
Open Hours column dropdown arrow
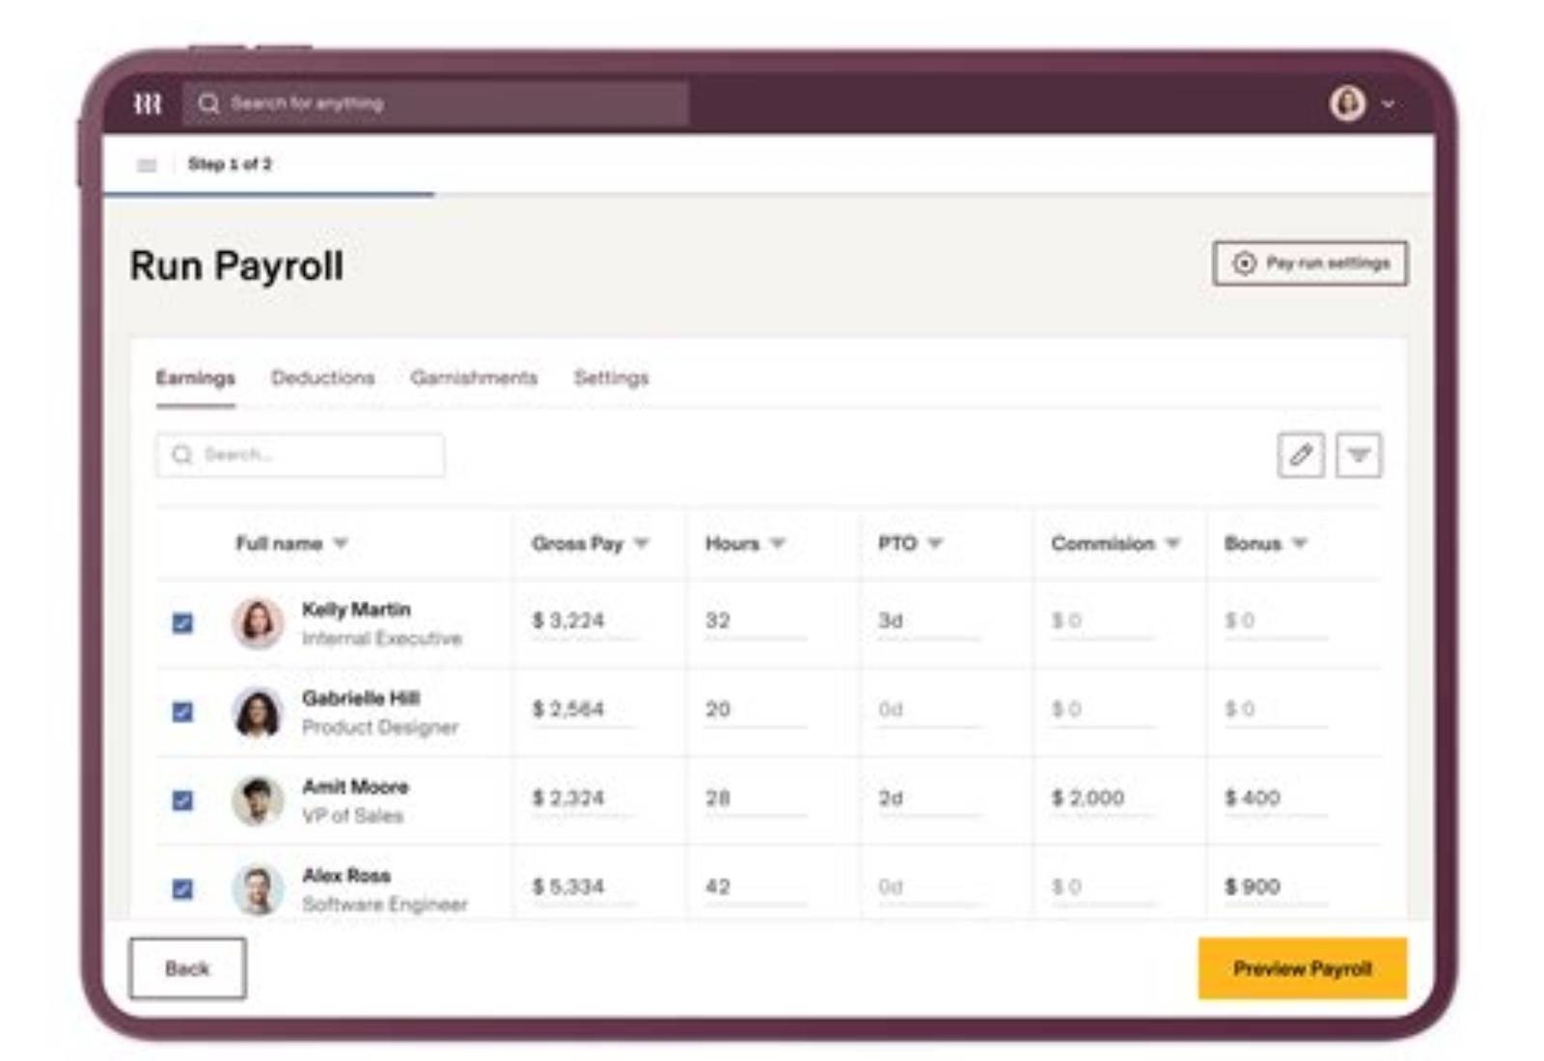coord(778,544)
